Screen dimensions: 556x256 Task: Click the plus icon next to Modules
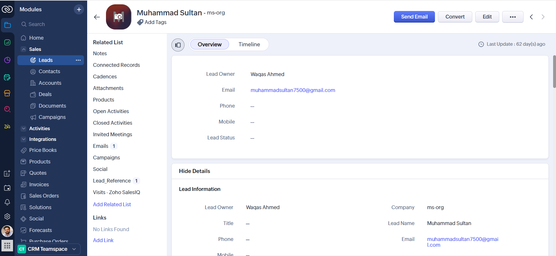click(x=79, y=10)
